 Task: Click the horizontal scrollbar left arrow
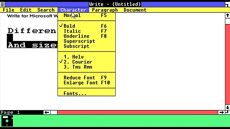(47, 112)
